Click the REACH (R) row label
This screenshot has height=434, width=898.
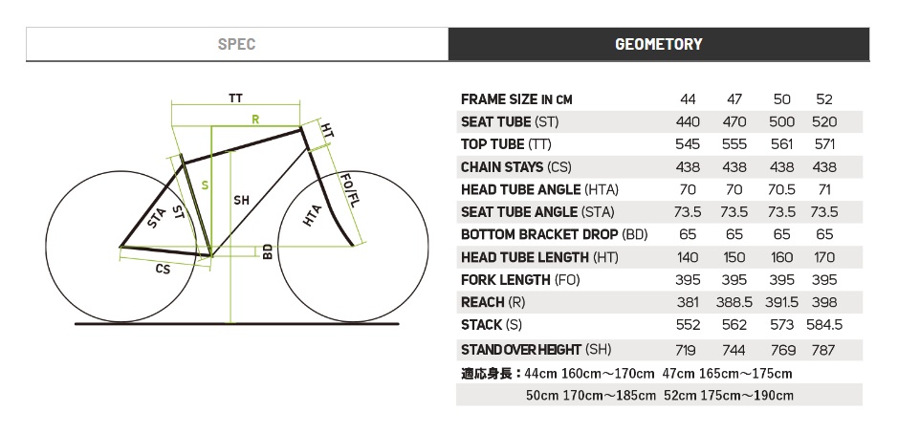(x=493, y=302)
